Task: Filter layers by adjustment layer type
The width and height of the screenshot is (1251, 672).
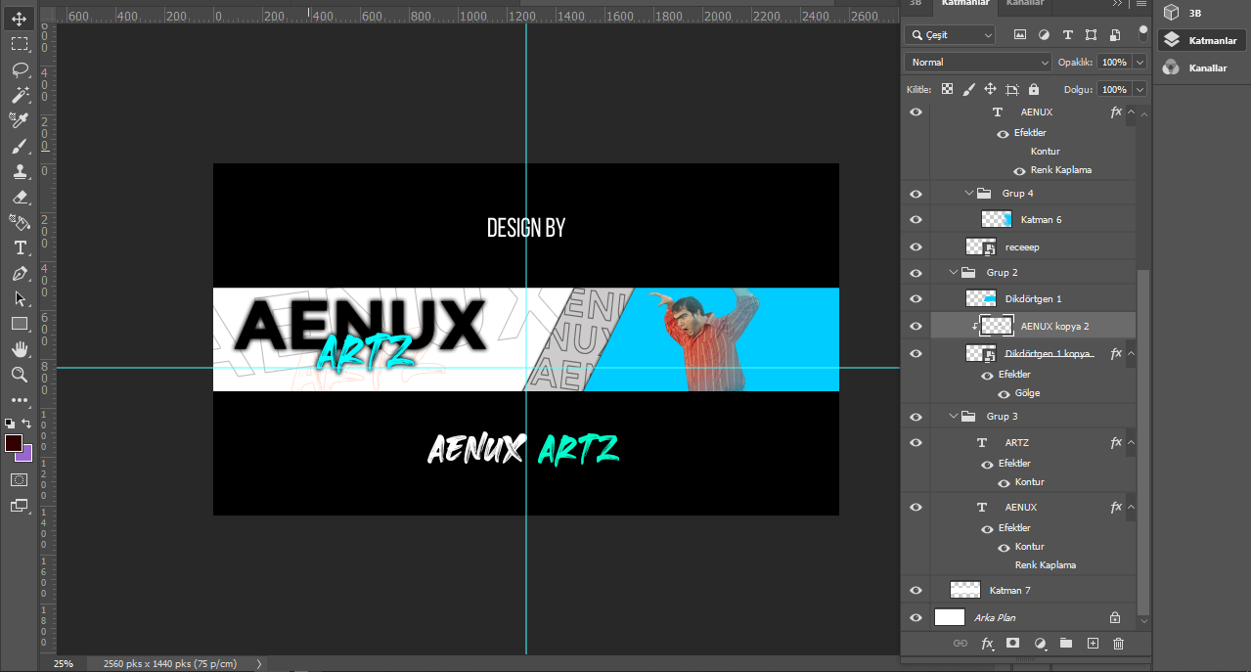Action: 1044,34
